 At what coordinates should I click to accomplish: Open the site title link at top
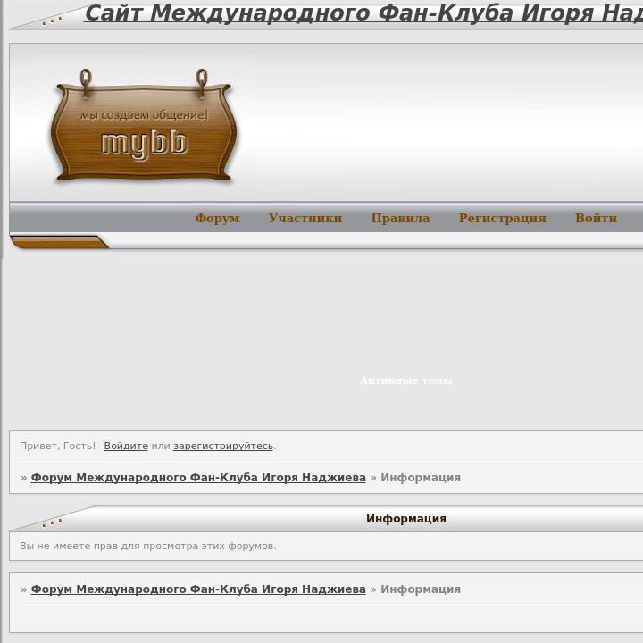tap(363, 13)
